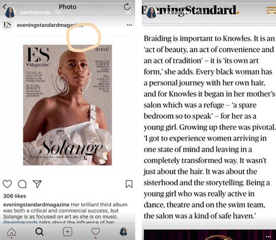Tap the refresh icon in the Photo header
This screenshot has width=276, height=240.
(x=127, y=7)
